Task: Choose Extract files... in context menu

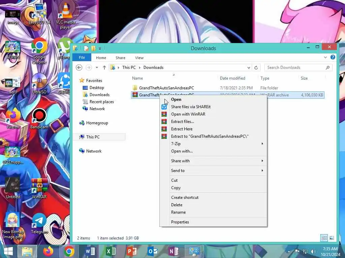Action: tap(213, 122)
